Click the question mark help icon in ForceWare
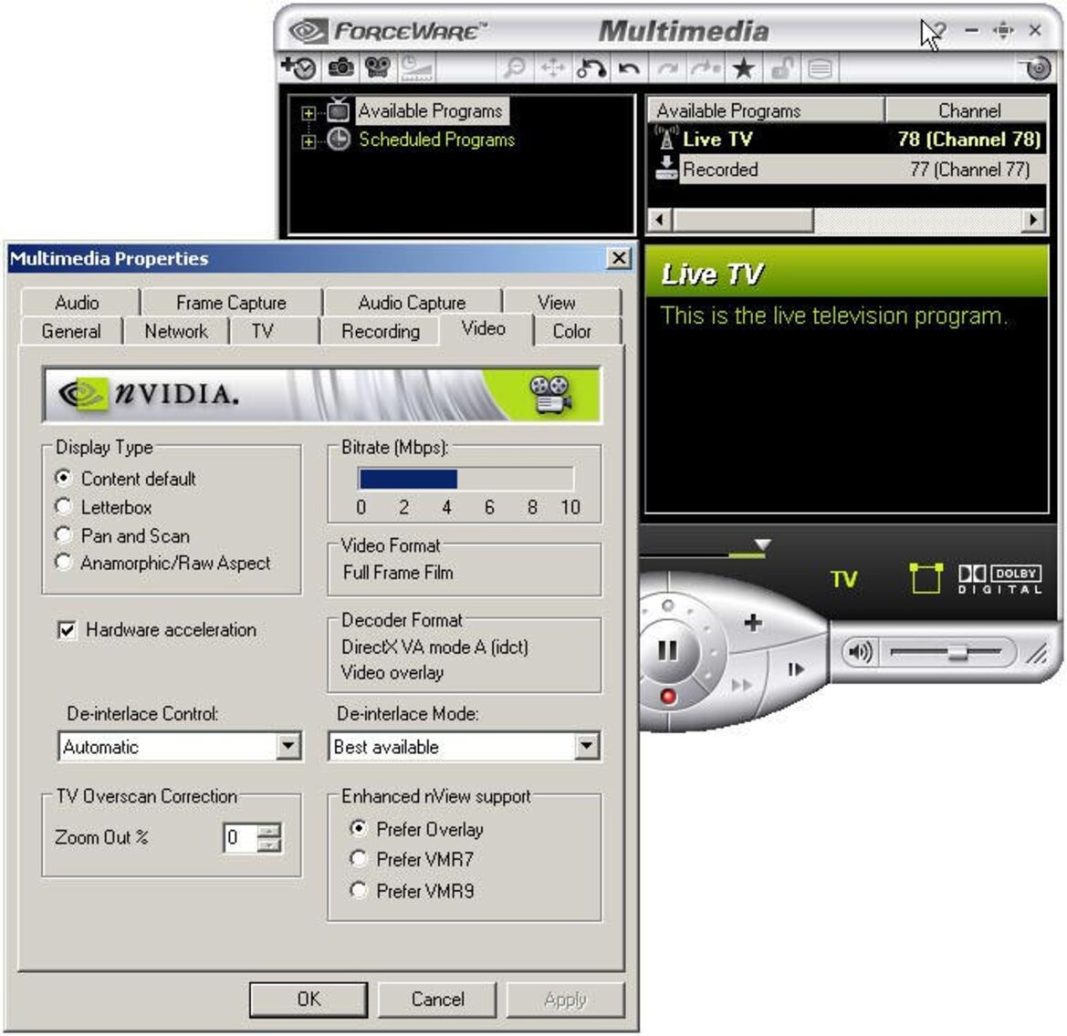 coord(940,31)
